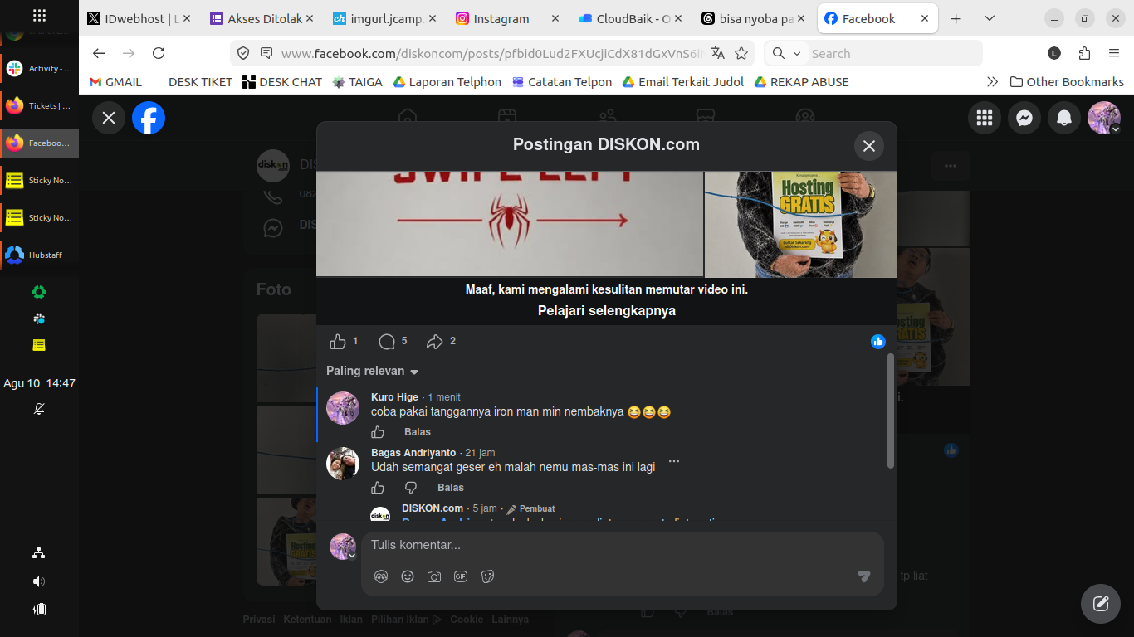Translate the page from the address bar

tap(718, 53)
